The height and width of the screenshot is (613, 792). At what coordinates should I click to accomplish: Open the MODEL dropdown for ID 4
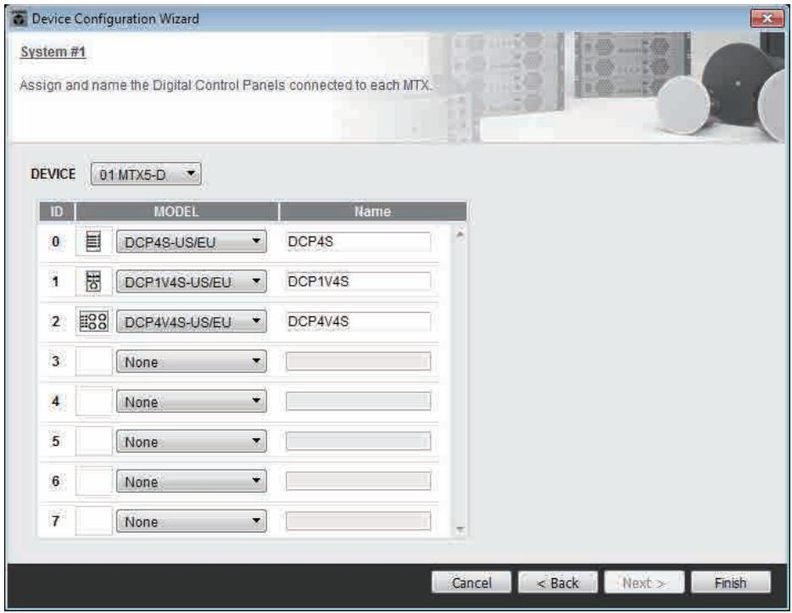tap(192, 401)
